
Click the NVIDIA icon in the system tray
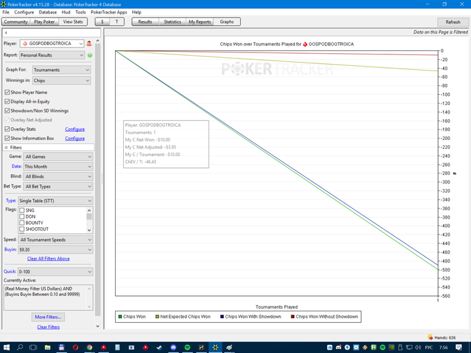pos(392,348)
